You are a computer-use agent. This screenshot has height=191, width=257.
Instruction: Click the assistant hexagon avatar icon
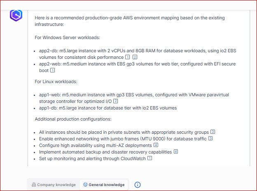(16, 15)
